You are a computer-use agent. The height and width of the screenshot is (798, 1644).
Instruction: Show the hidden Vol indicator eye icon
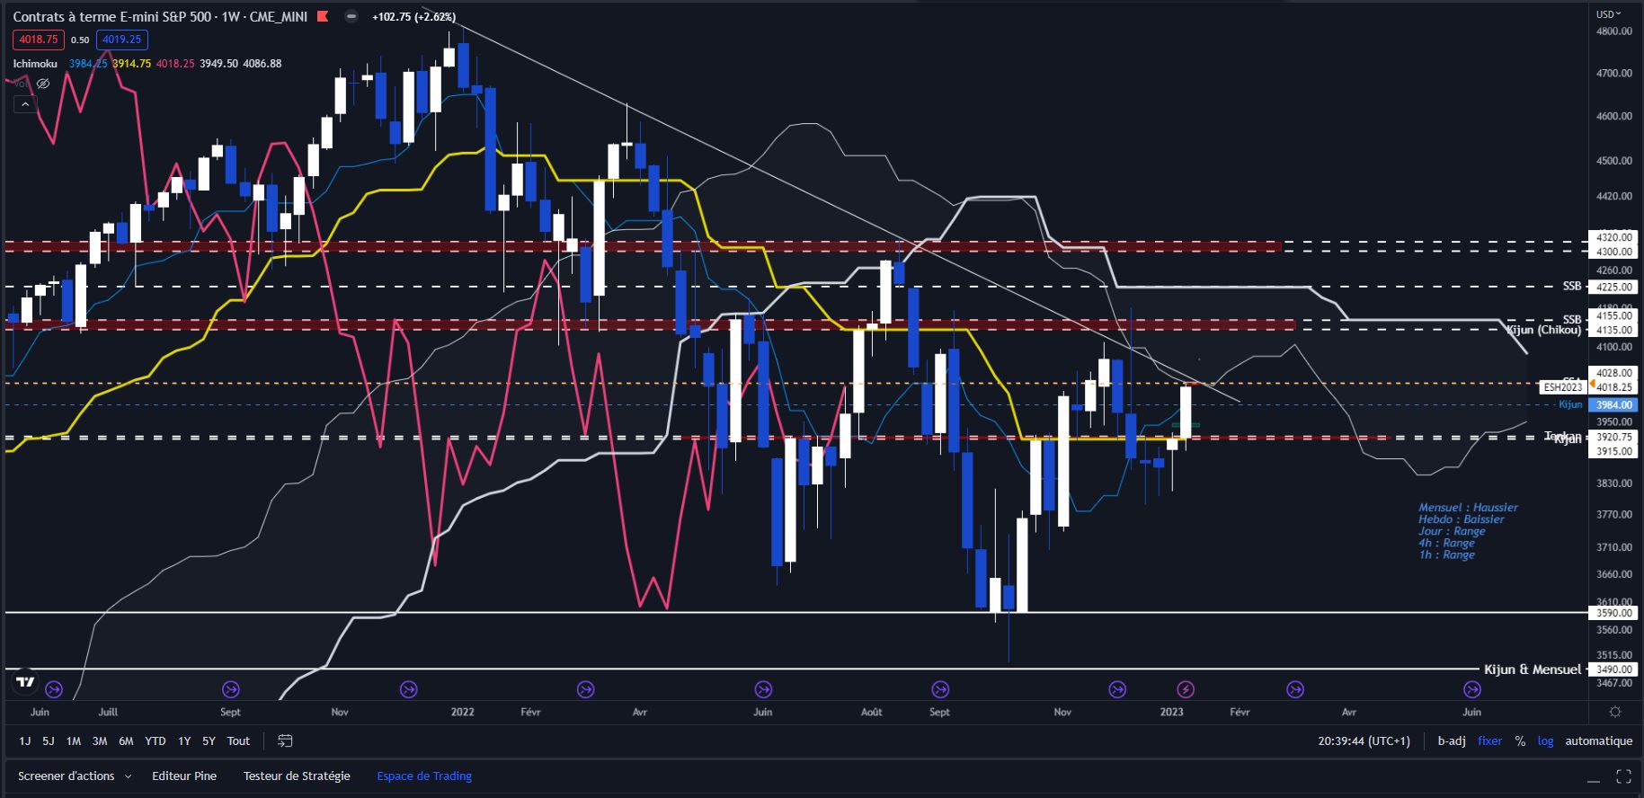click(43, 84)
